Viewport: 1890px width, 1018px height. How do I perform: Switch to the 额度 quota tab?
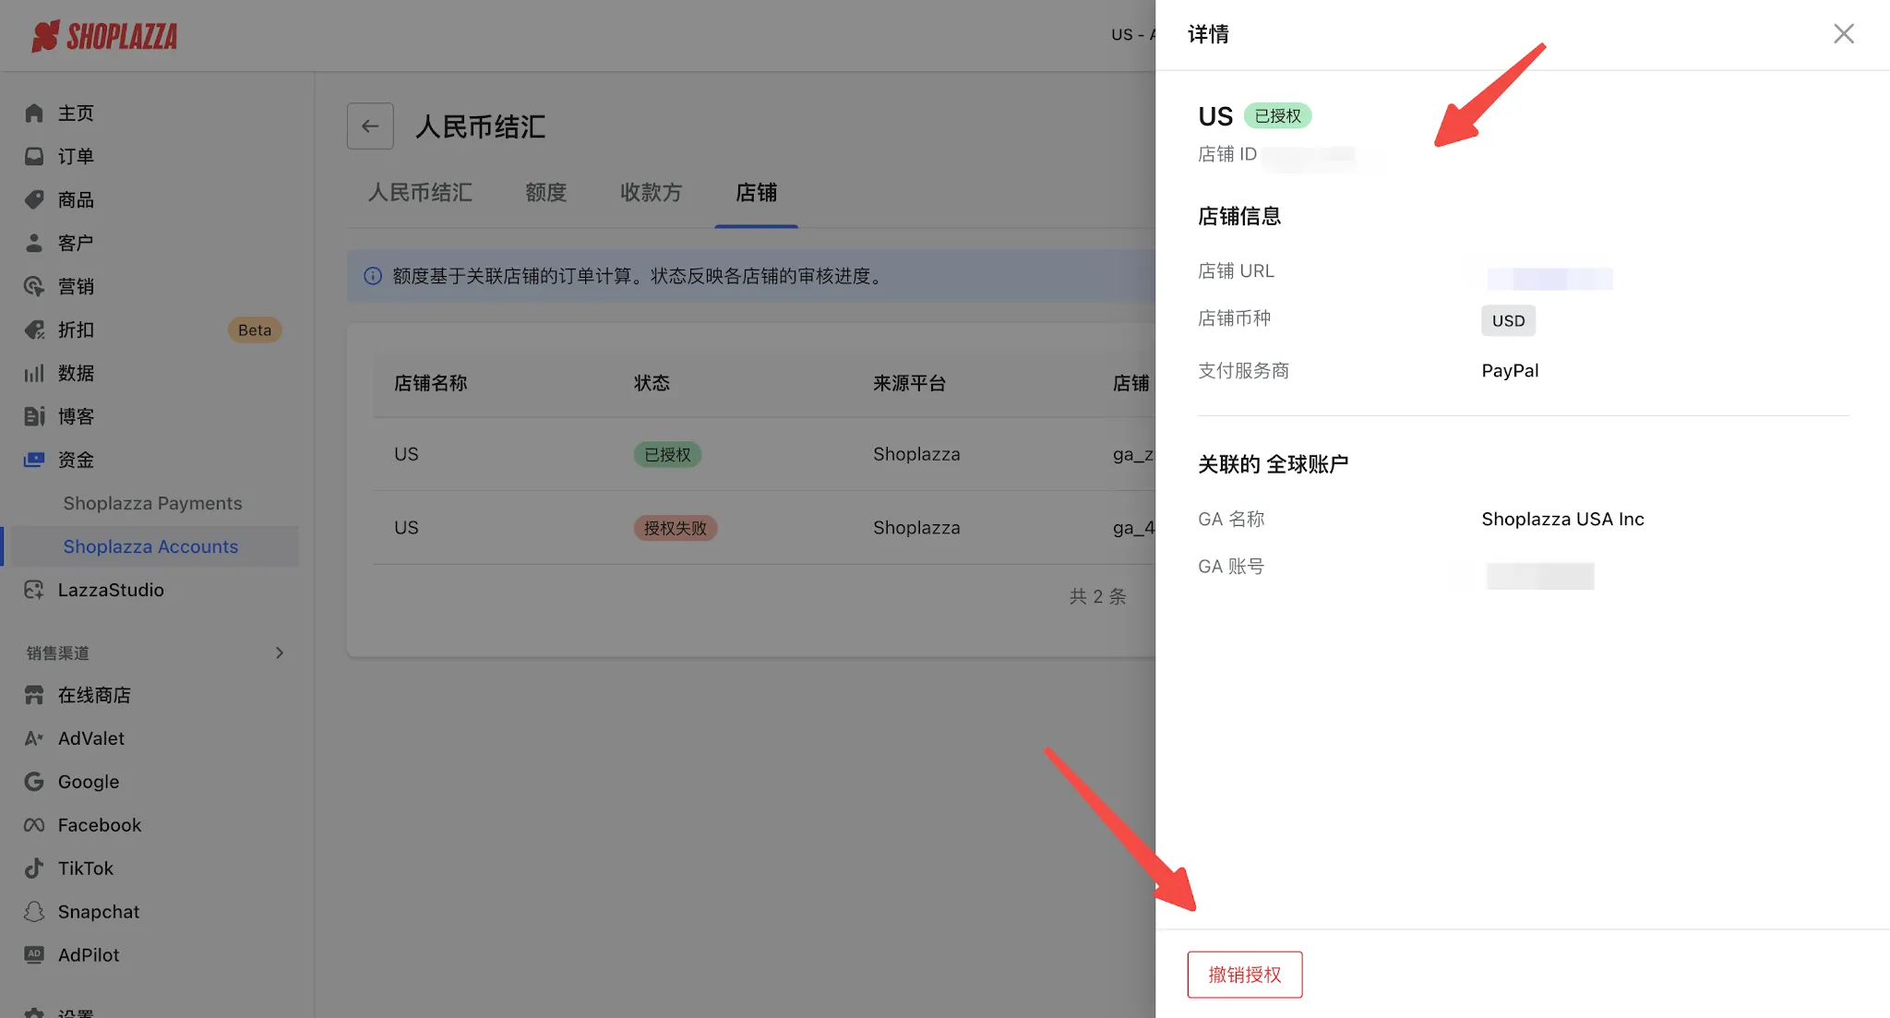545,192
